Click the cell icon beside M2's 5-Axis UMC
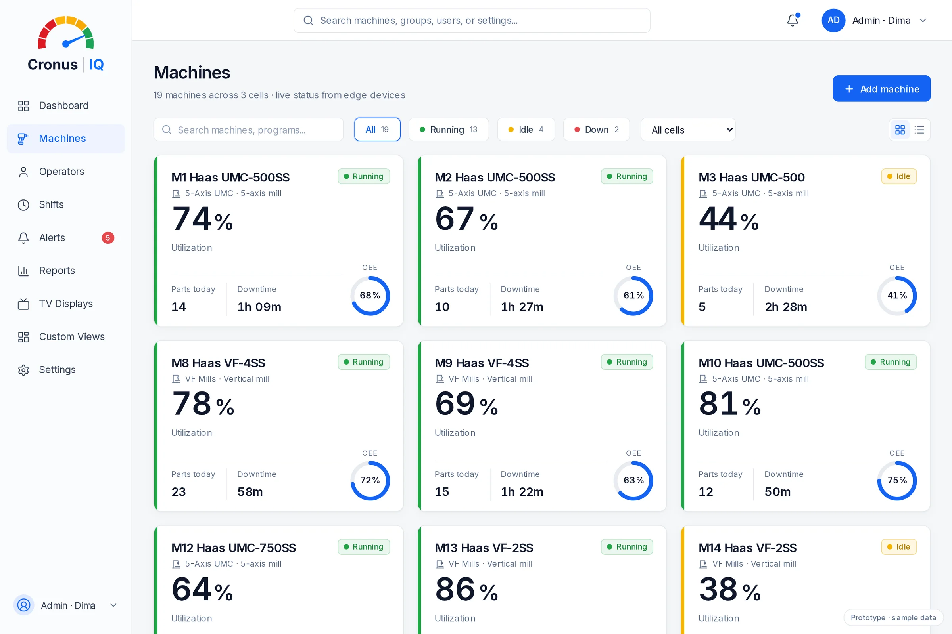 440,194
